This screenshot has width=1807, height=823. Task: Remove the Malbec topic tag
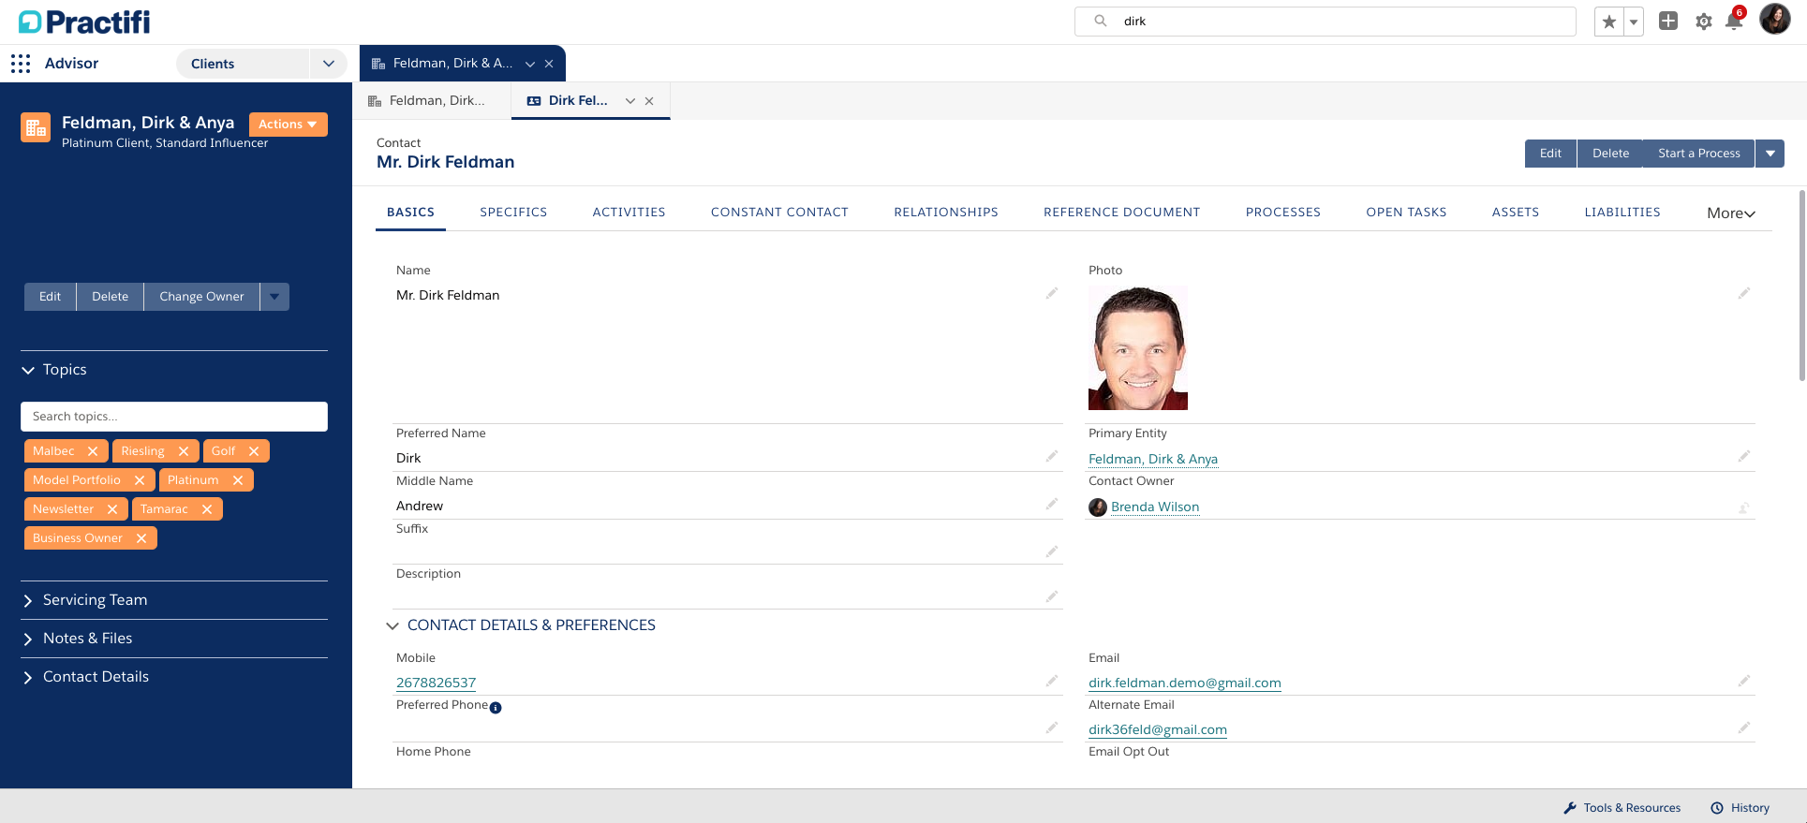[x=93, y=451]
